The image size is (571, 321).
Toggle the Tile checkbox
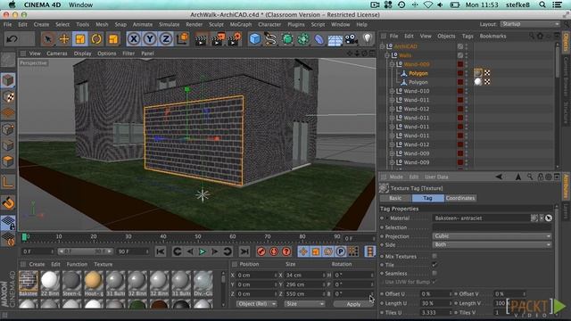click(434, 265)
